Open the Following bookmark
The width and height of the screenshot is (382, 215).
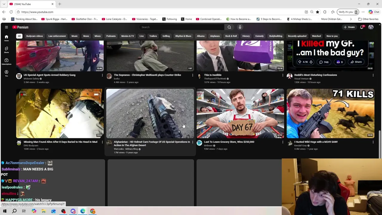click(x=170, y=19)
